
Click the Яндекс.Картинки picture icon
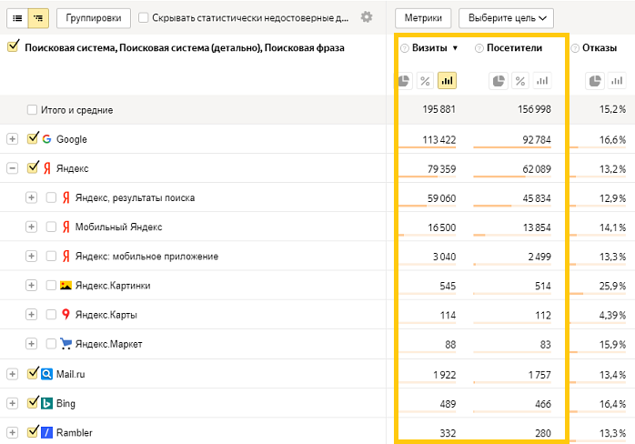66,285
